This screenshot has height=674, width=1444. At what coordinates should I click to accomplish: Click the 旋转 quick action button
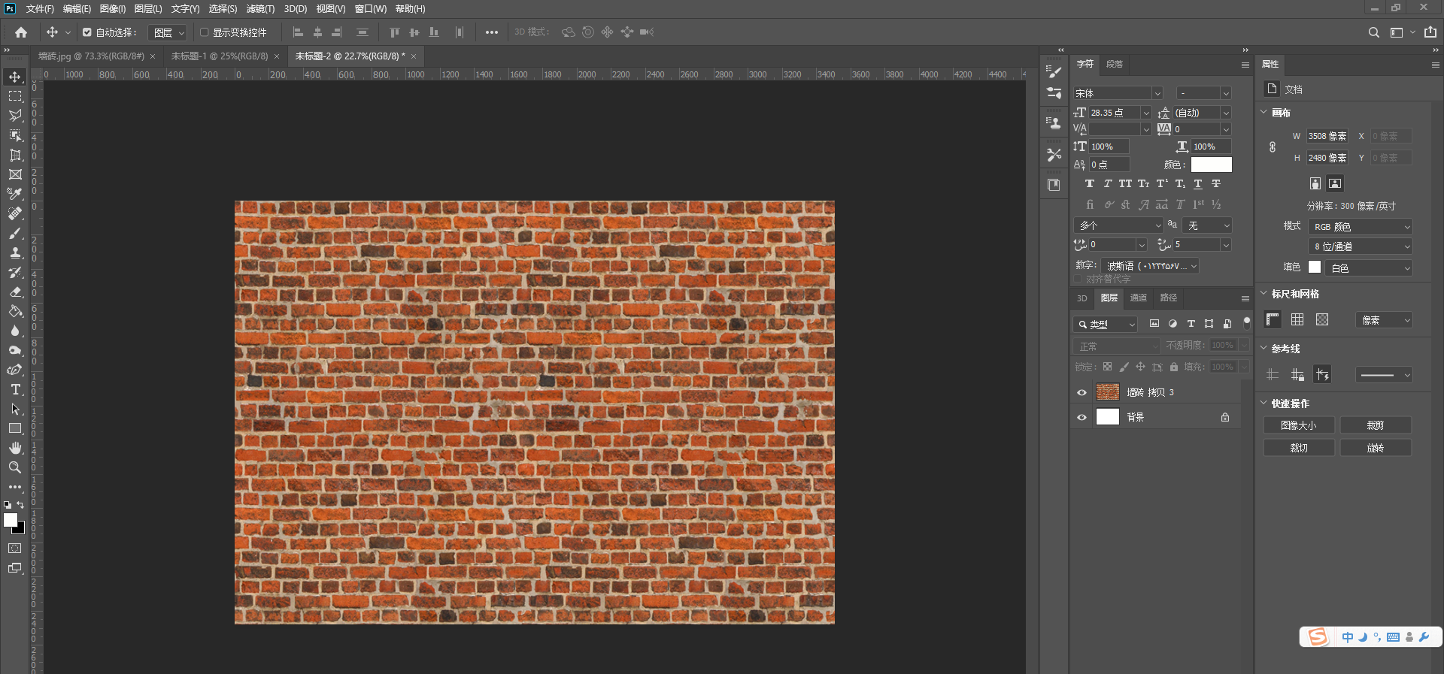(1376, 448)
